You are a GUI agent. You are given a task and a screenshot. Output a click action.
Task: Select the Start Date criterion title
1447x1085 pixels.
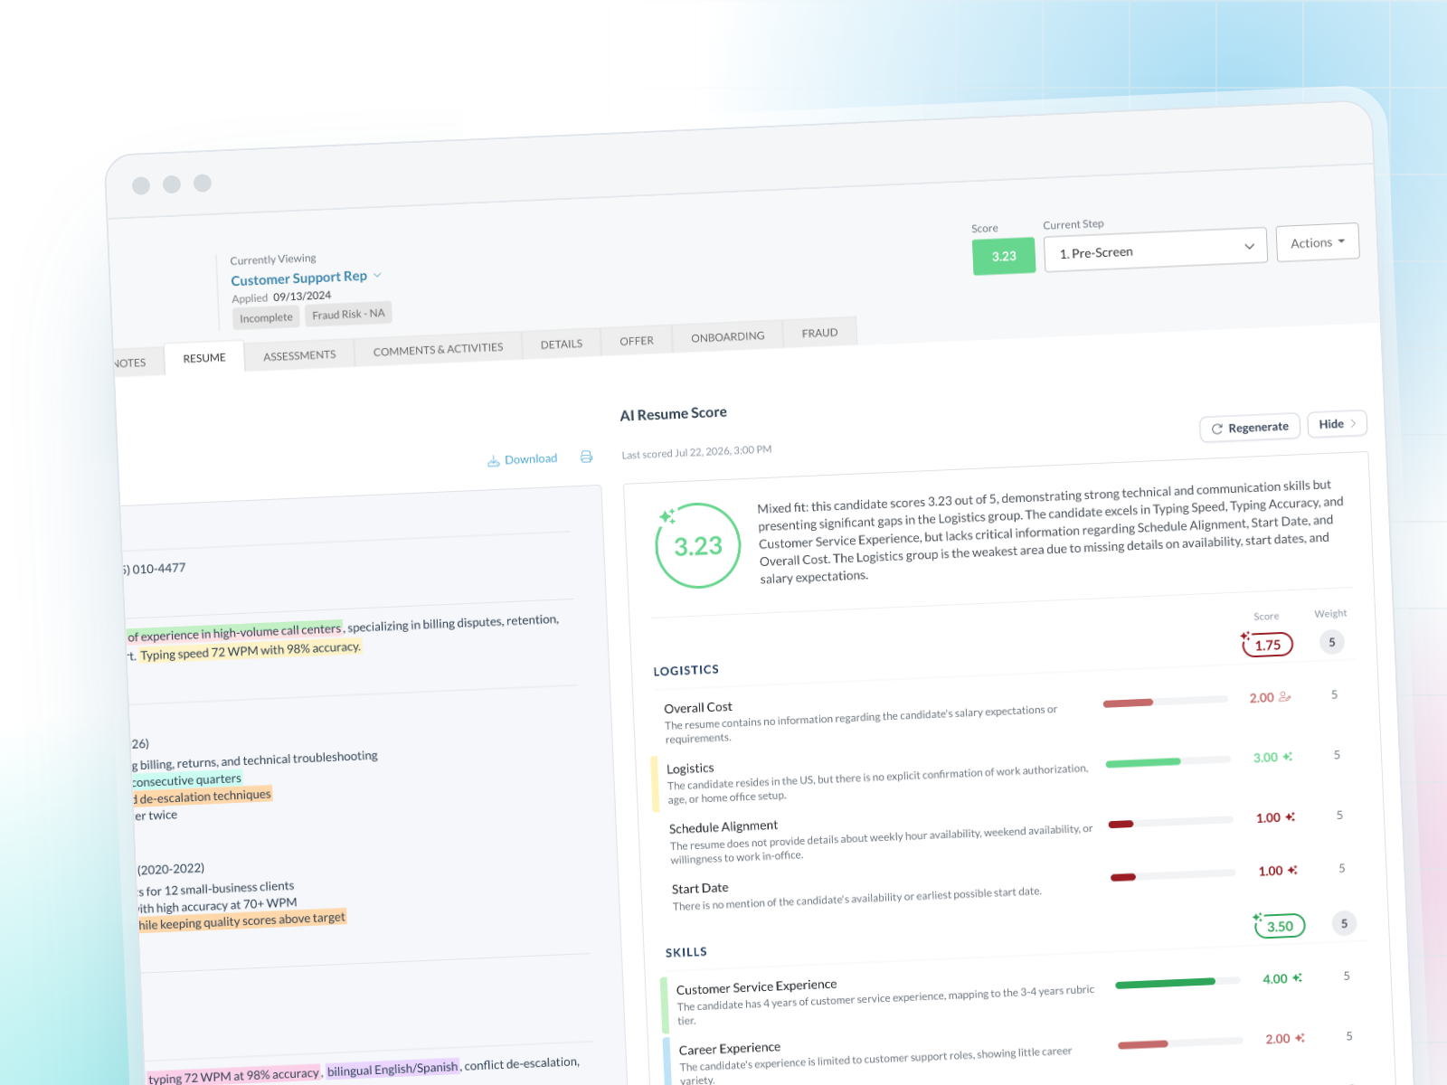tap(700, 888)
